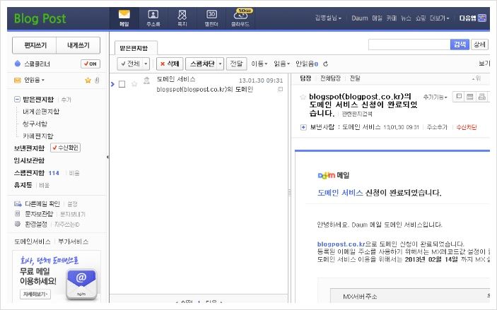Click inside the mail search field
Screen dimensions: 497x310
point(409,44)
